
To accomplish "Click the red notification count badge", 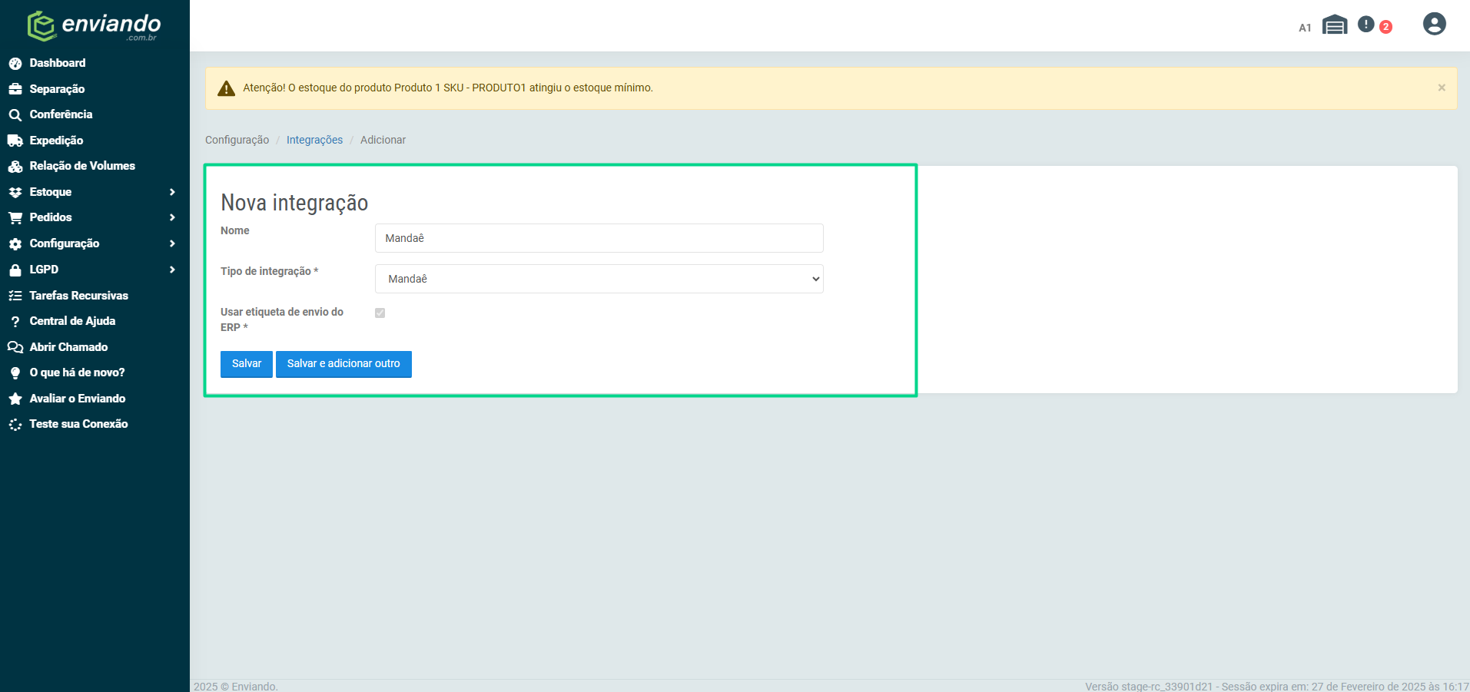I will 1385,27.
